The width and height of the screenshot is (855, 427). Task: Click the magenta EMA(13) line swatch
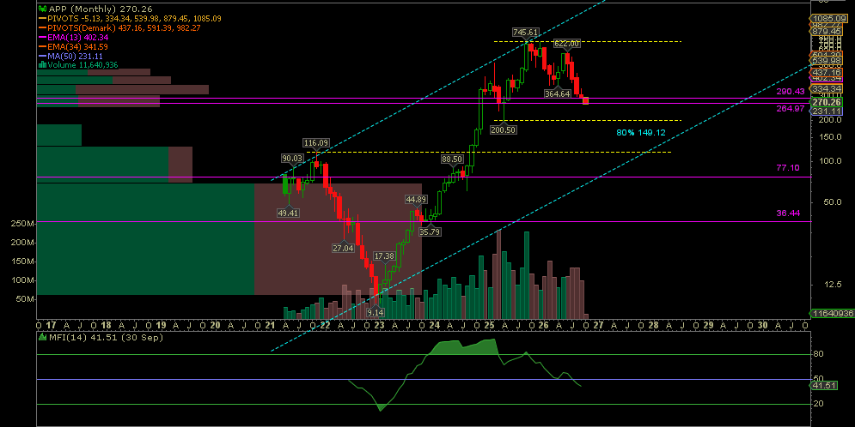pos(42,37)
